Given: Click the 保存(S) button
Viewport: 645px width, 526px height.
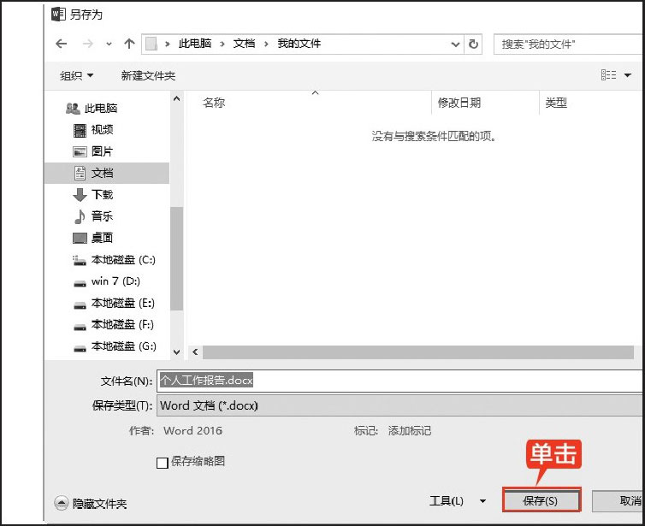Looking at the screenshot, I should point(540,501).
